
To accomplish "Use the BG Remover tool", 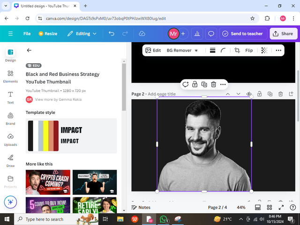I will [x=182, y=50].
